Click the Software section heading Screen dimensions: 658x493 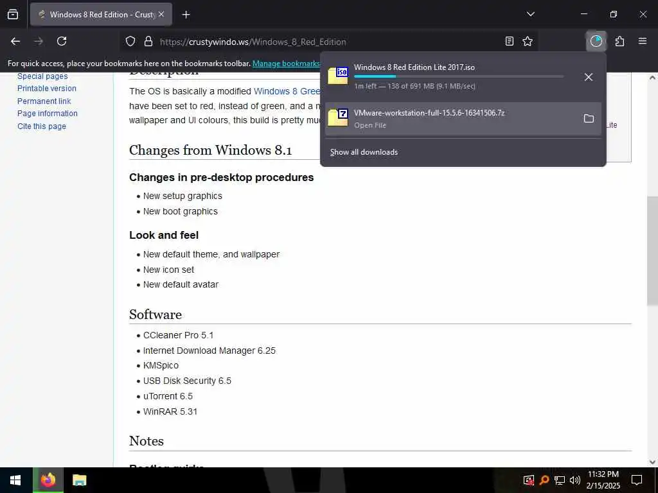[156, 315]
